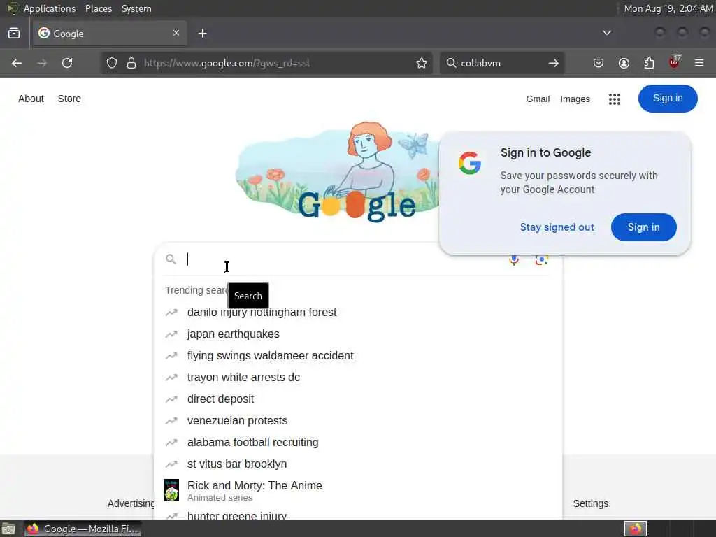716x537 pixels.
Task: Select the Google browser tab
Action: tap(108, 34)
